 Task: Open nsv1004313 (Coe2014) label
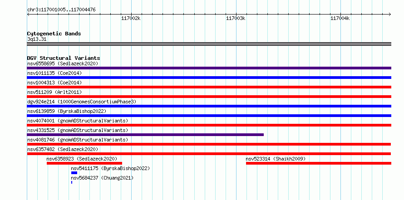click(54, 83)
